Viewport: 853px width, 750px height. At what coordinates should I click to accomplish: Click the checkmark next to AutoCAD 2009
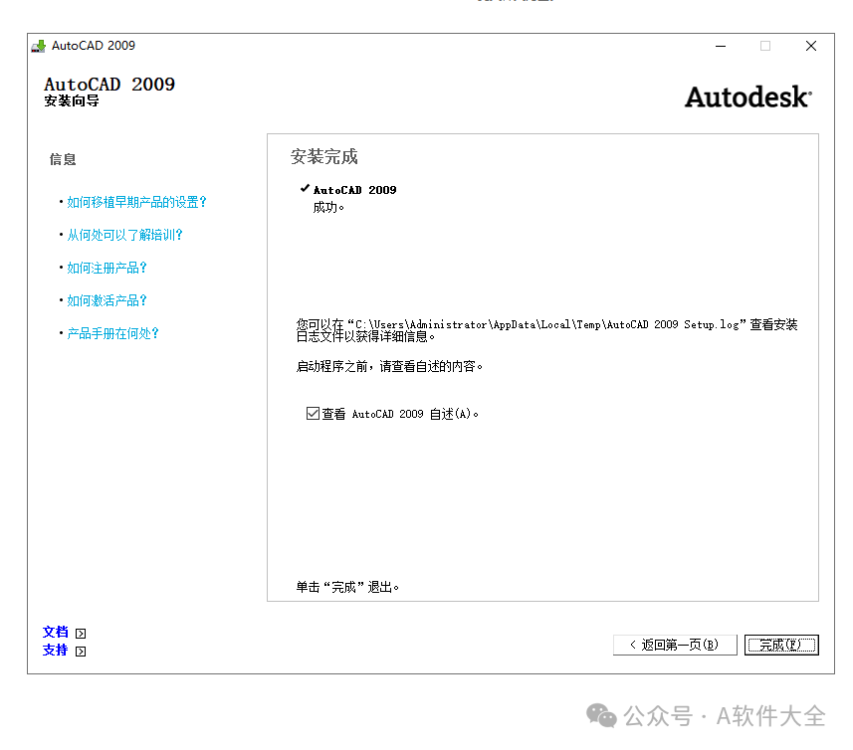point(305,188)
